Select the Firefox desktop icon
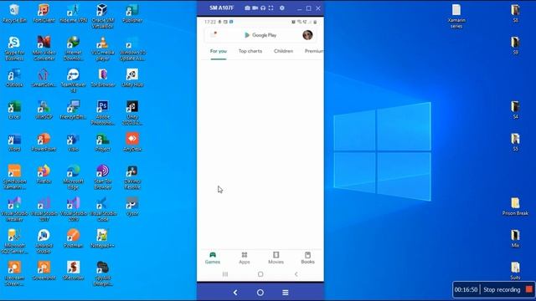Screen dimensions: 536x301 point(44,175)
